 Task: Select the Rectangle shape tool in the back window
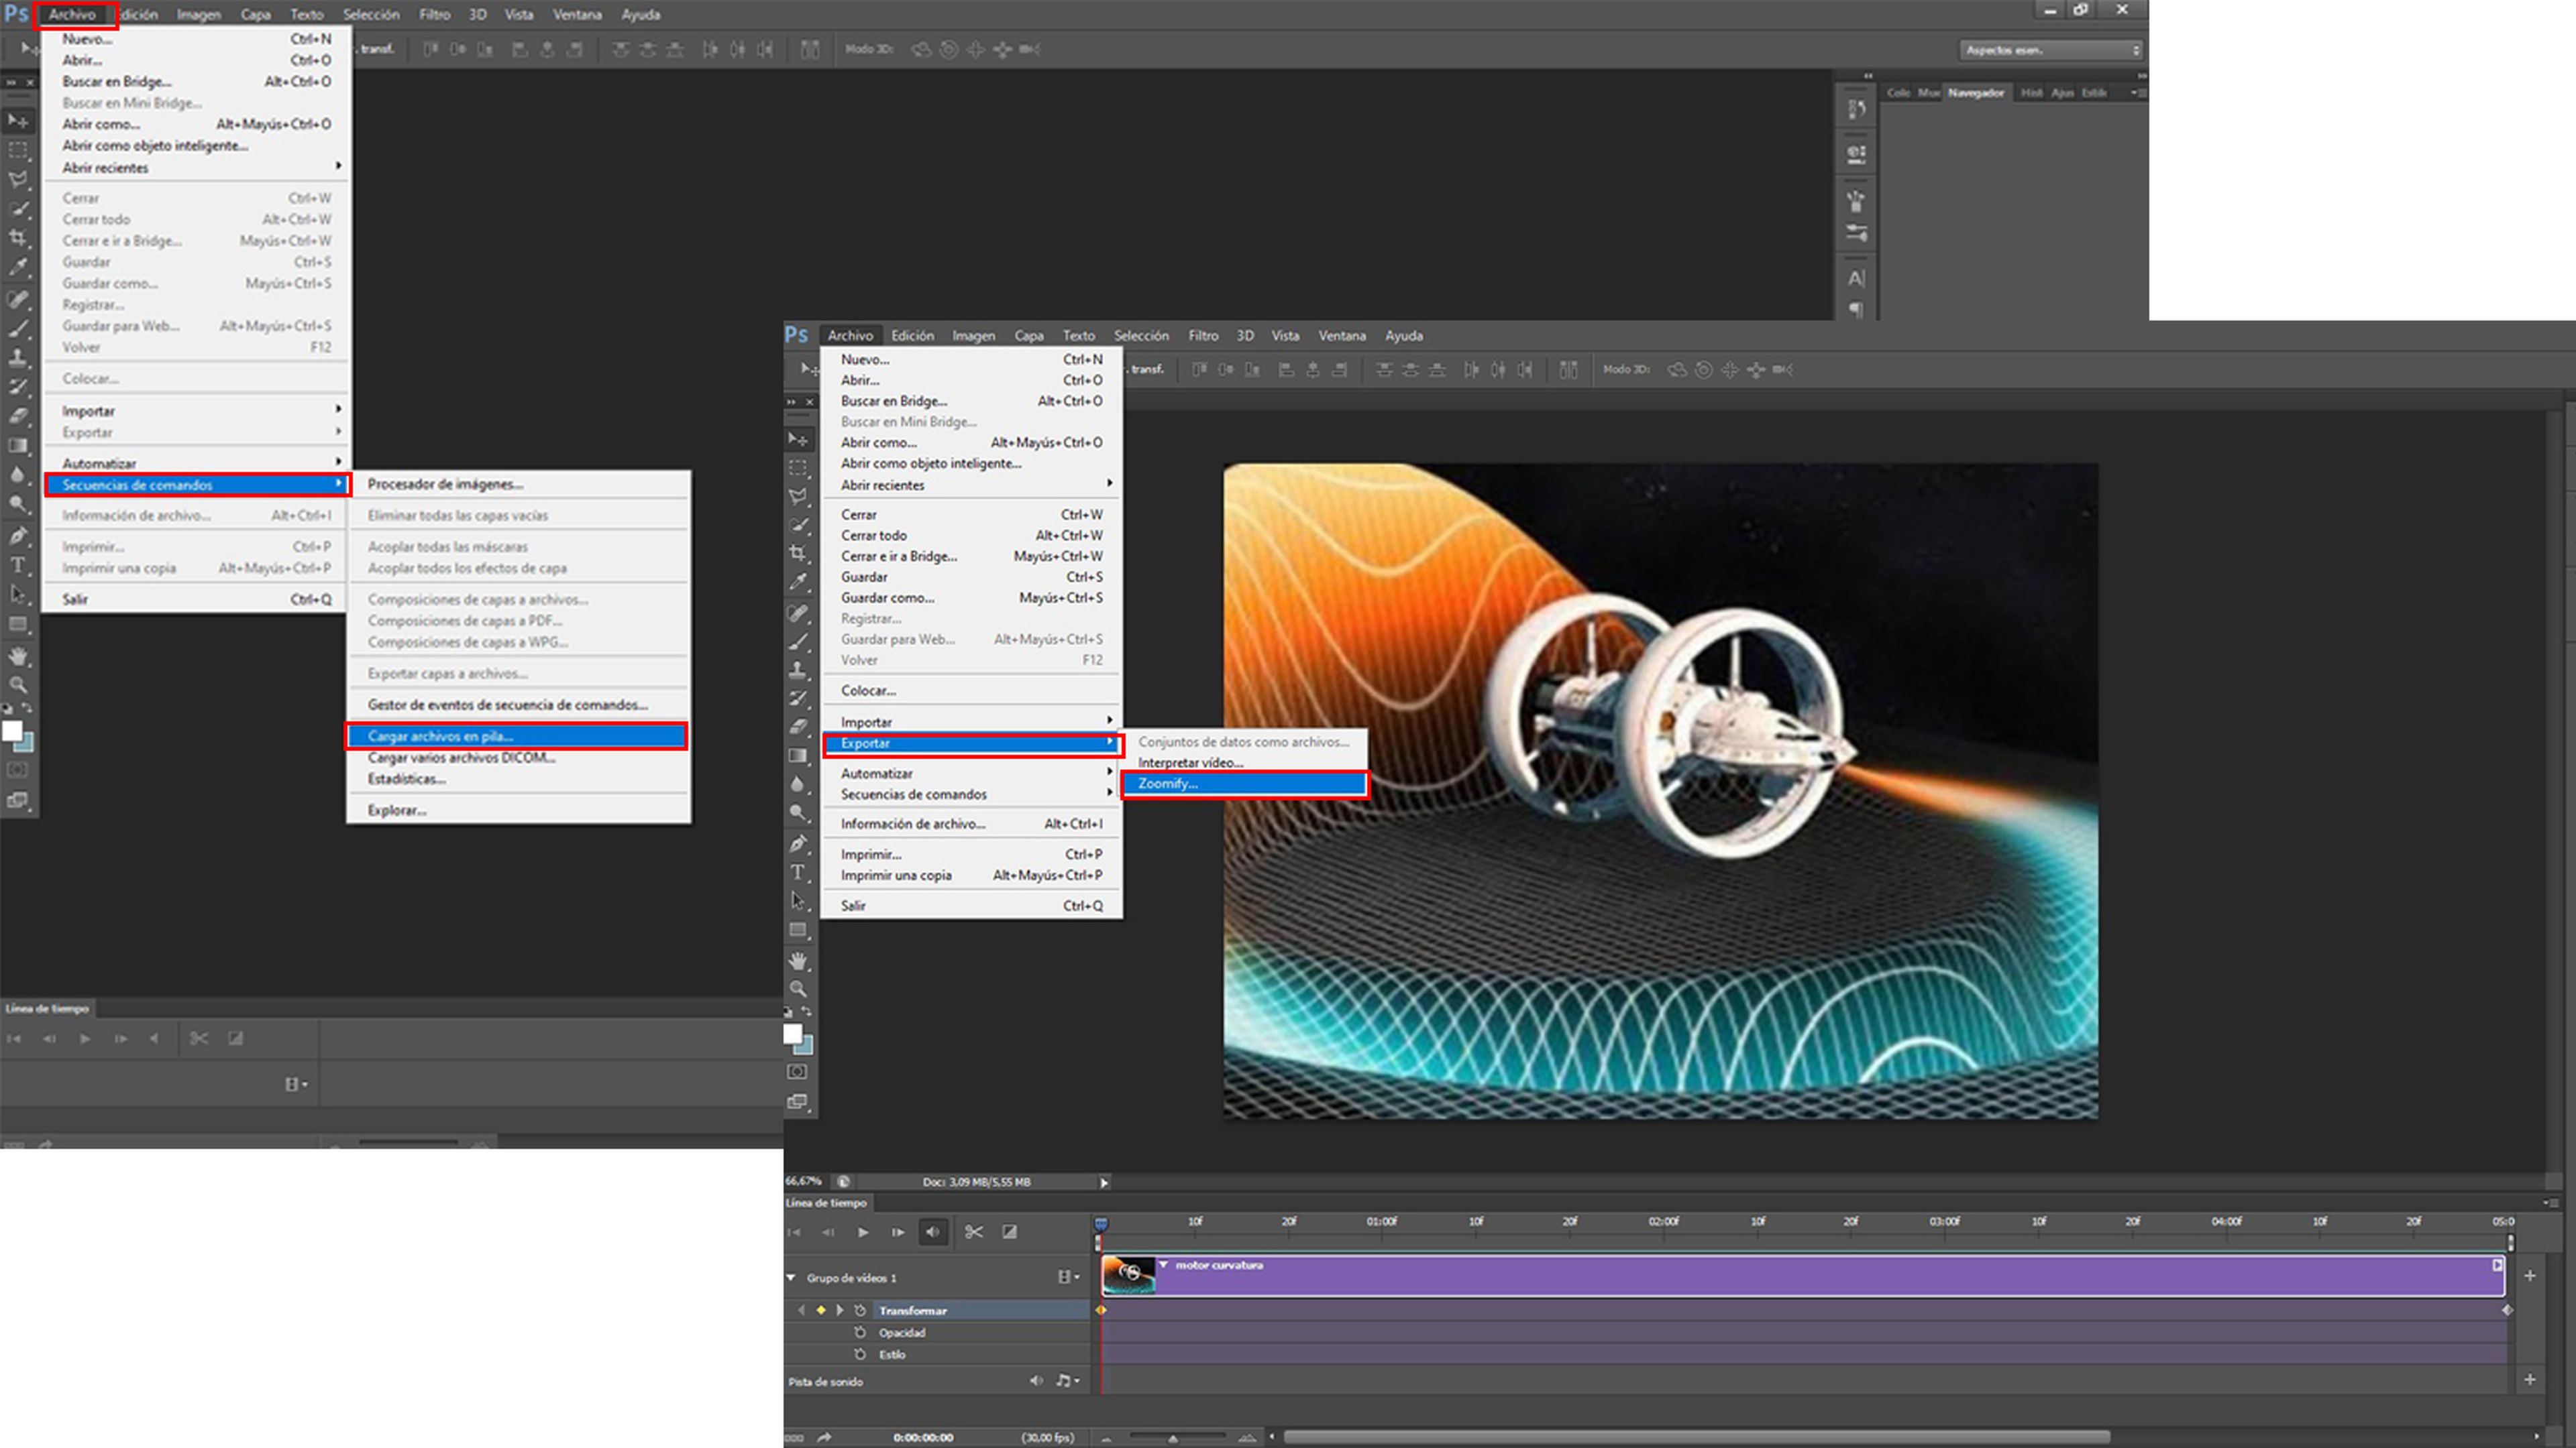pos(18,623)
